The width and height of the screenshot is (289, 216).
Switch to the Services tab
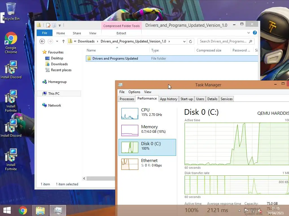(x=227, y=99)
